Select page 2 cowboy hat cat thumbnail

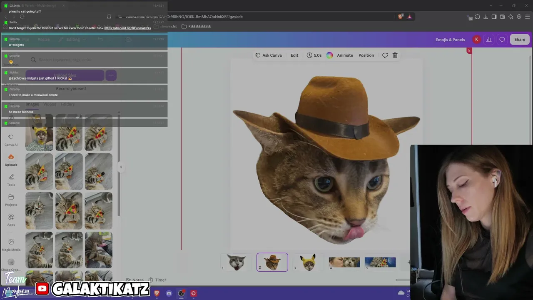pyautogui.click(x=272, y=262)
